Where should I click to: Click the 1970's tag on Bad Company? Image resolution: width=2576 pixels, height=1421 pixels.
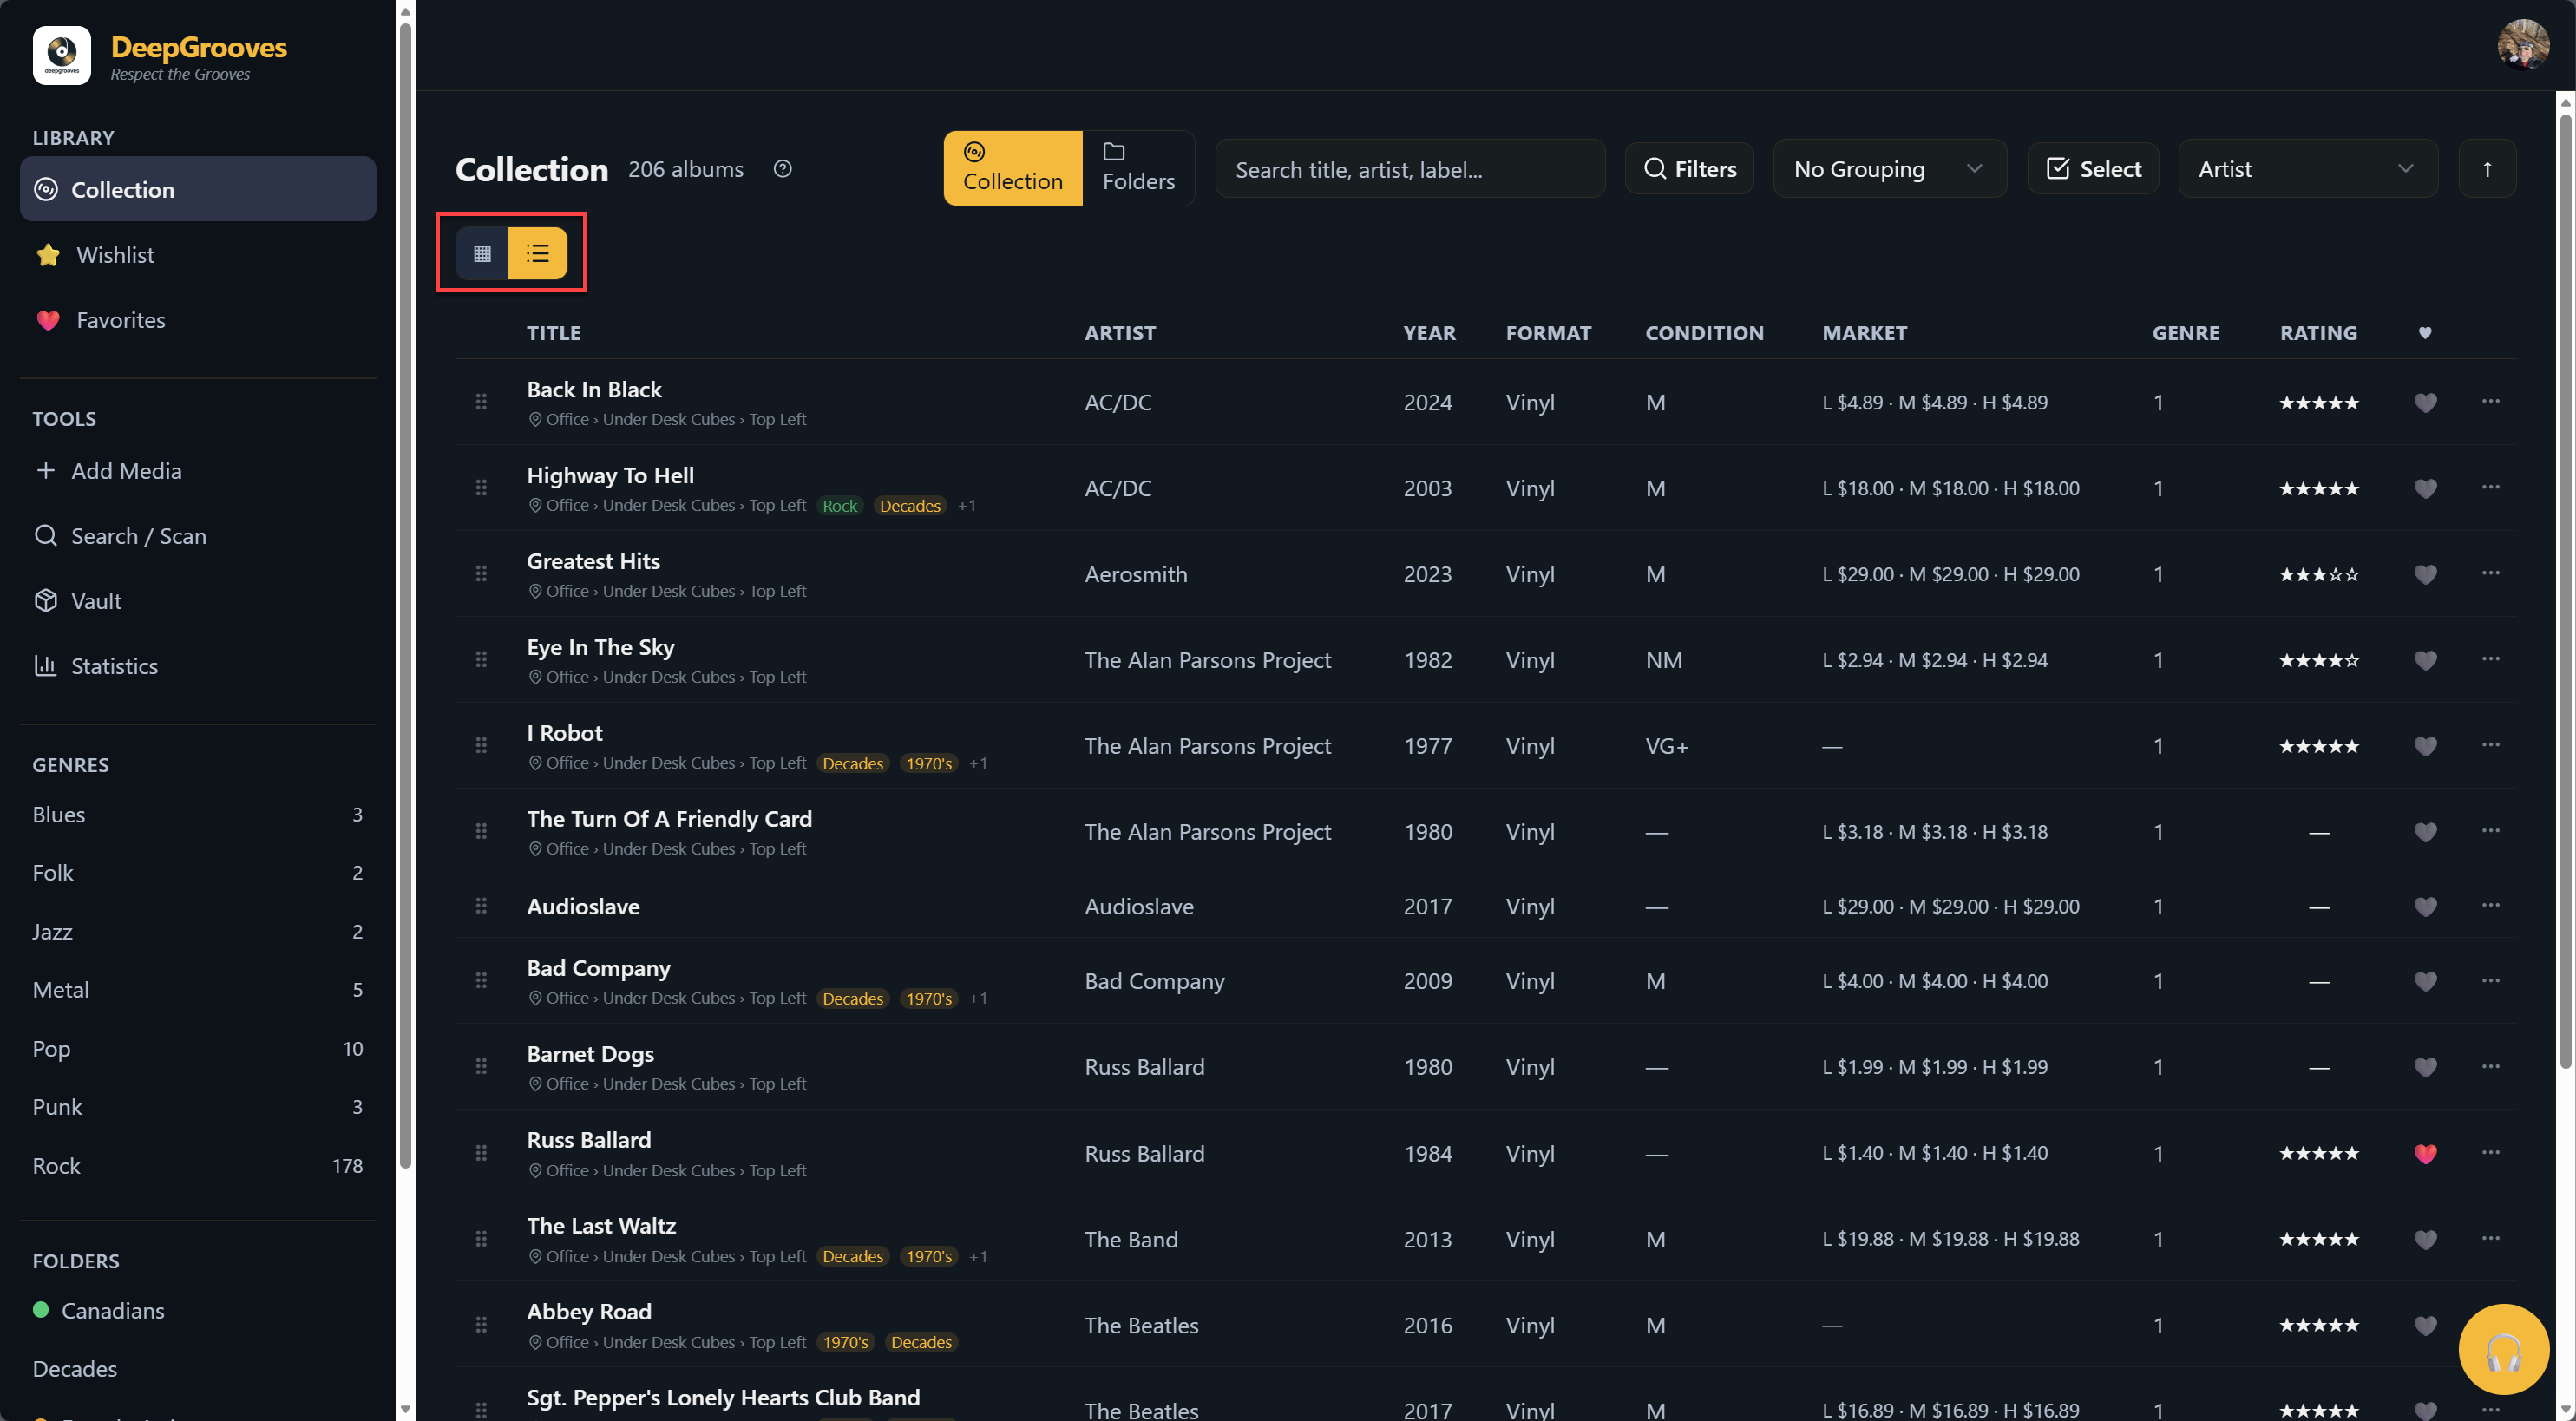coord(928,999)
